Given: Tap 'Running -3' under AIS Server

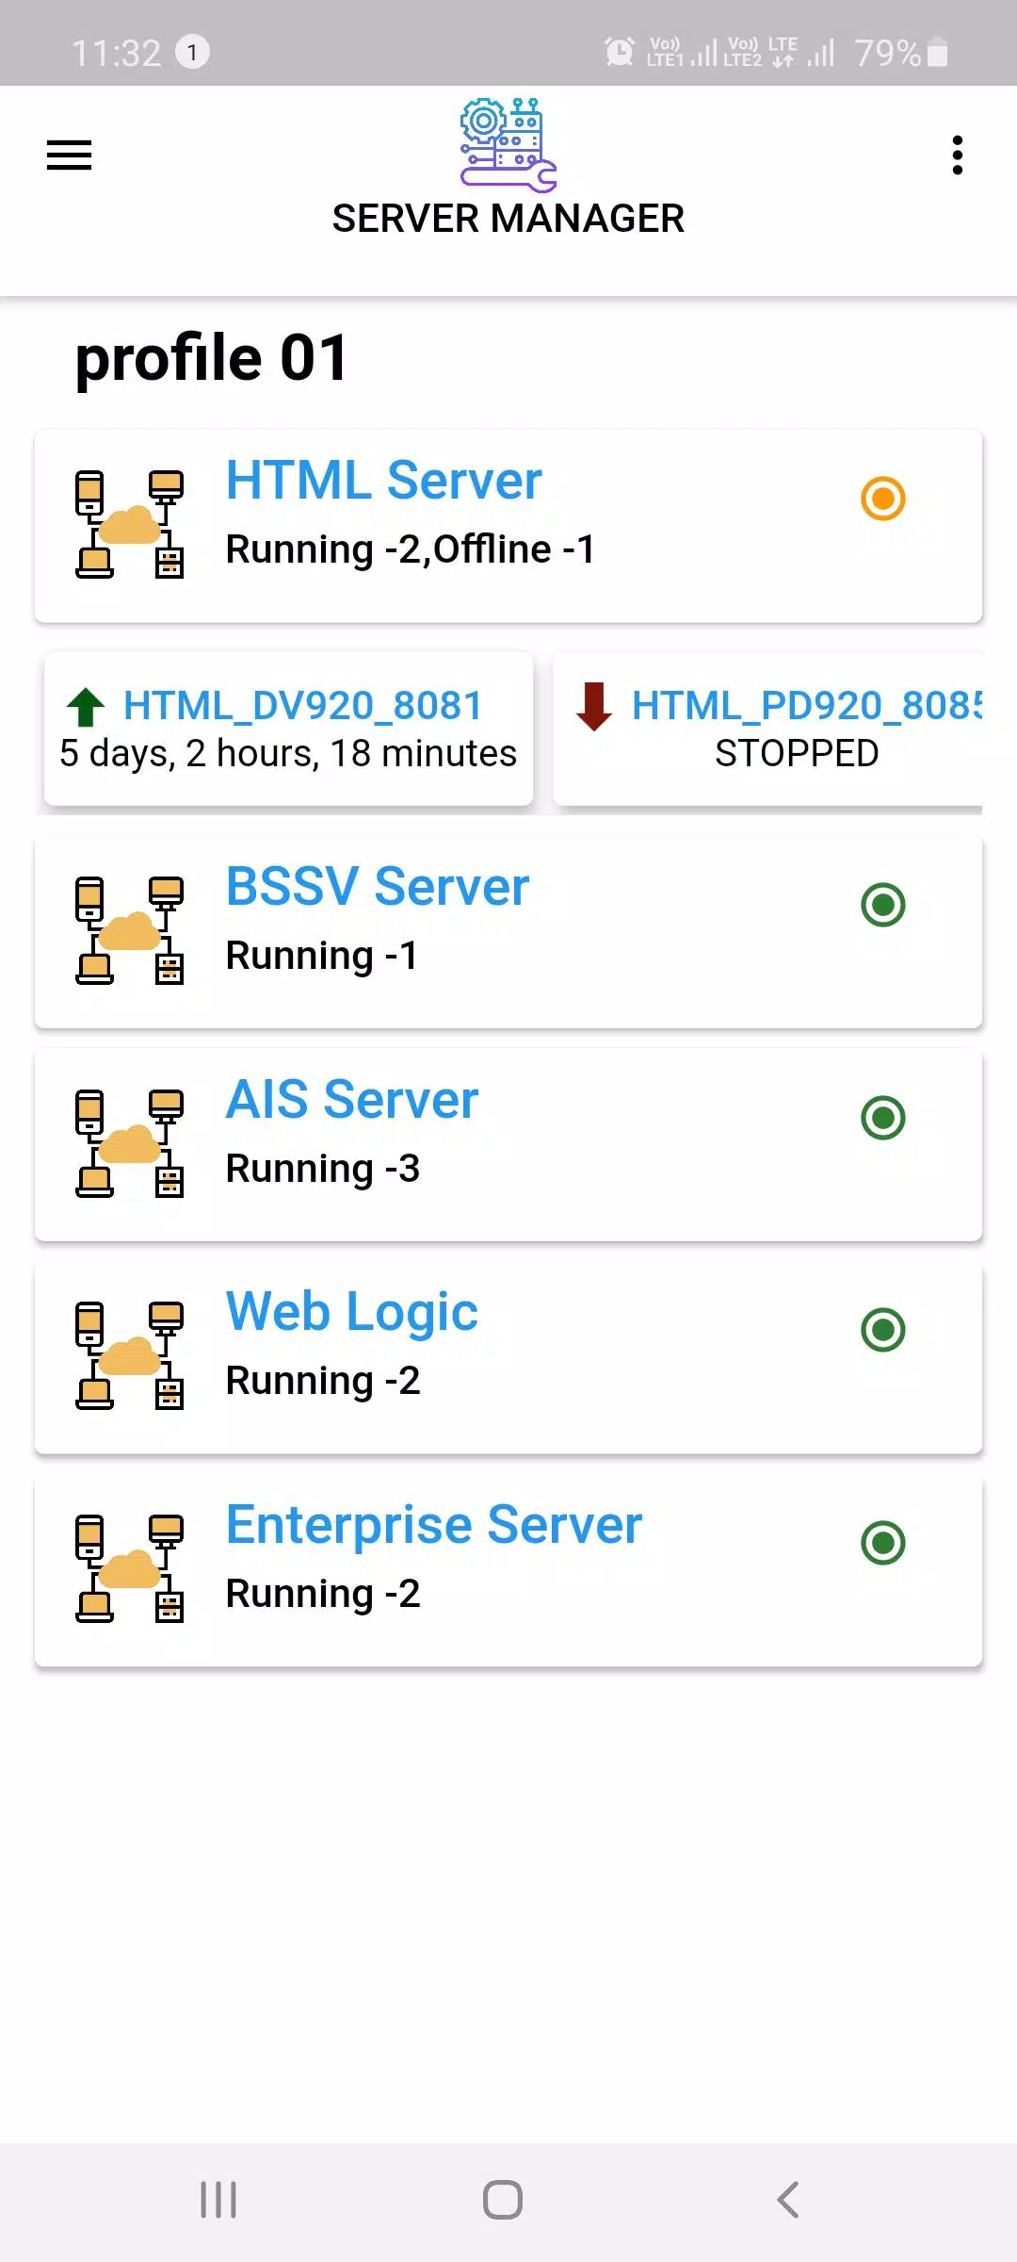Looking at the screenshot, I should pyautogui.click(x=323, y=1169).
